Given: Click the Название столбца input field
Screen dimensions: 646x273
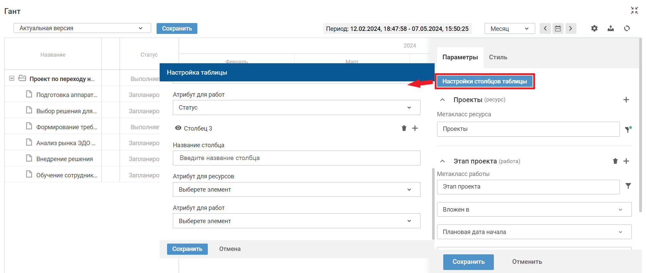Looking at the screenshot, I should 296,158.
